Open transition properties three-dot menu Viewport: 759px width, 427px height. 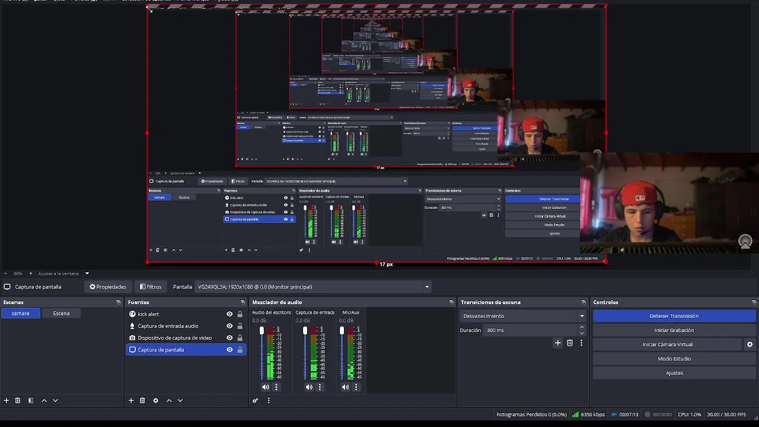[581, 343]
